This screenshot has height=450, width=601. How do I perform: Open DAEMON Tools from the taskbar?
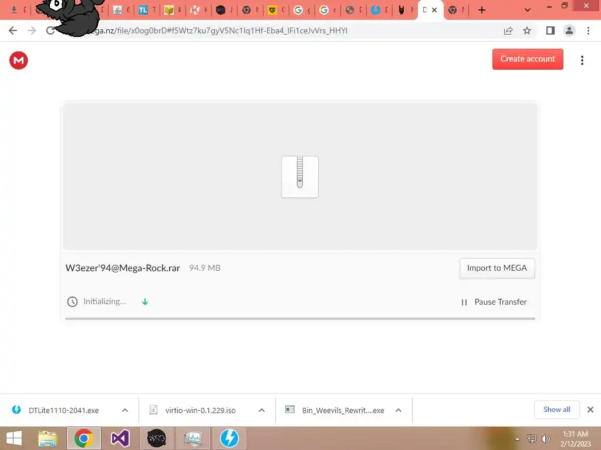[x=229, y=438]
